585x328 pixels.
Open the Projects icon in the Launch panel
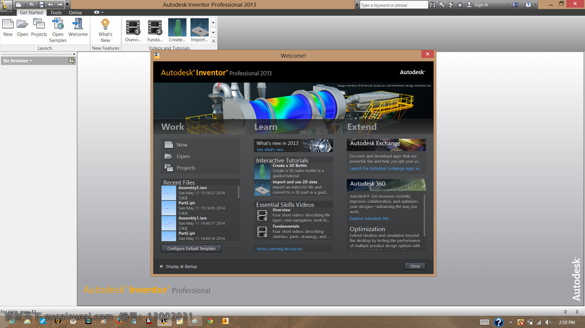pos(39,24)
